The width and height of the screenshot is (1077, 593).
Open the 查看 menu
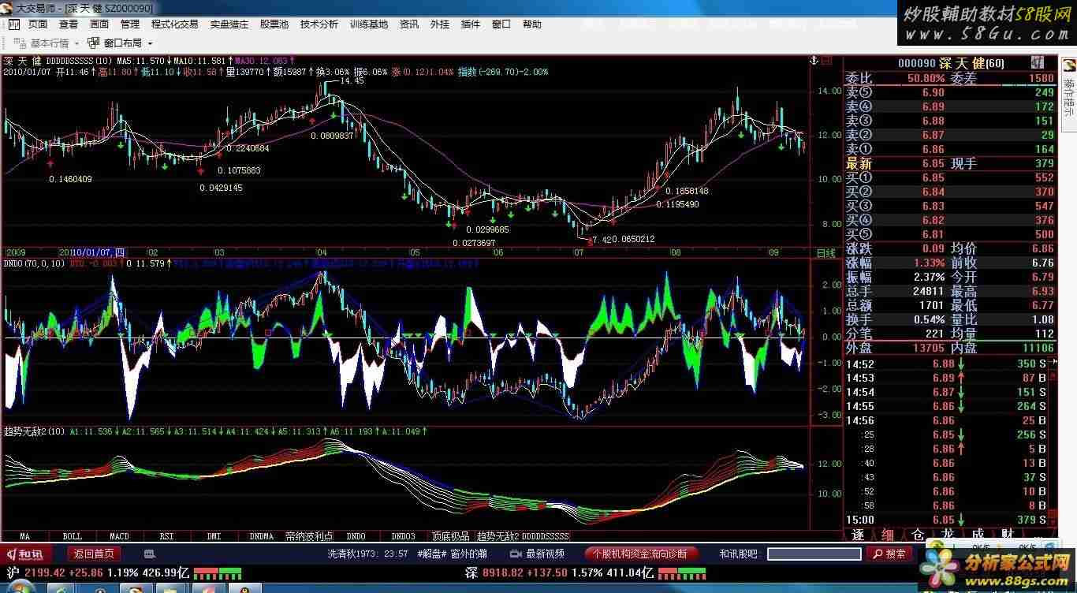[69, 24]
